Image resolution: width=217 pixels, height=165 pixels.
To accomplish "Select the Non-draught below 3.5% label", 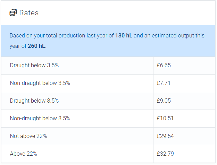I will [x=40, y=83].
